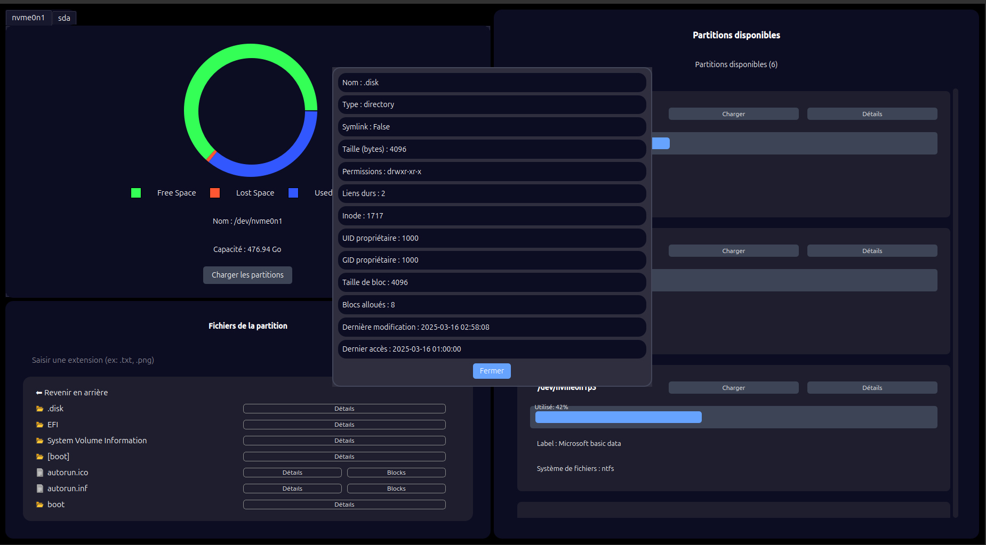Open Détails for EFI folder
The image size is (986, 545).
[x=344, y=425]
